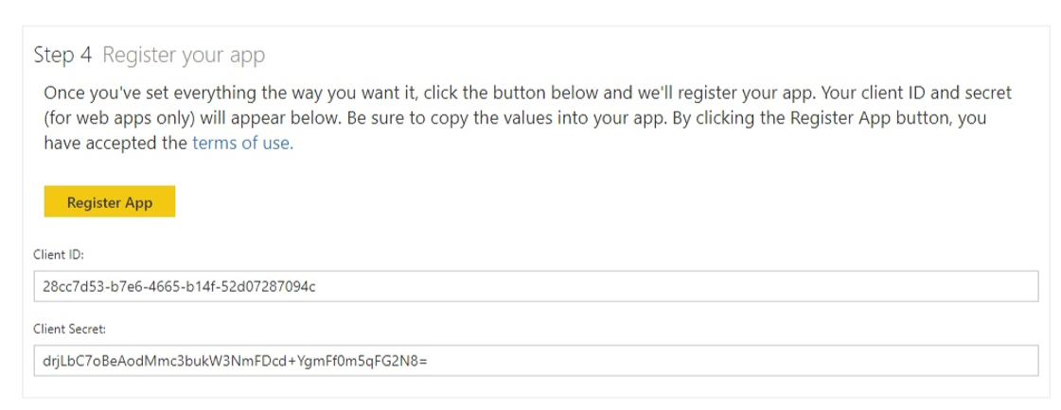This screenshot has width=1061, height=410.
Task: Click the Client ID value starting 28cc7d53
Action: click(x=179, y=286)
